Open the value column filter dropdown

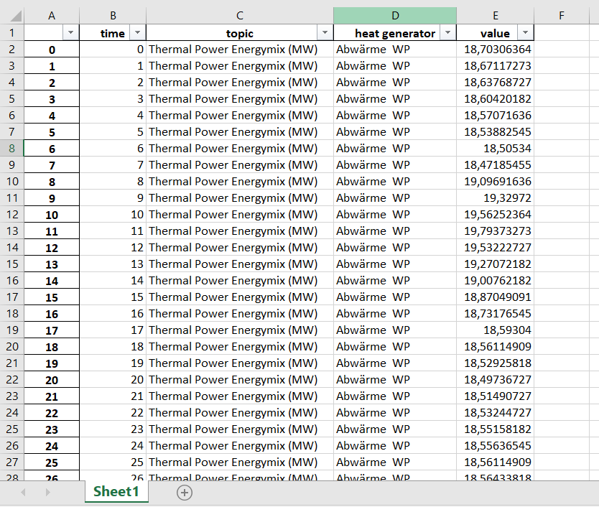tap(525, 33)
